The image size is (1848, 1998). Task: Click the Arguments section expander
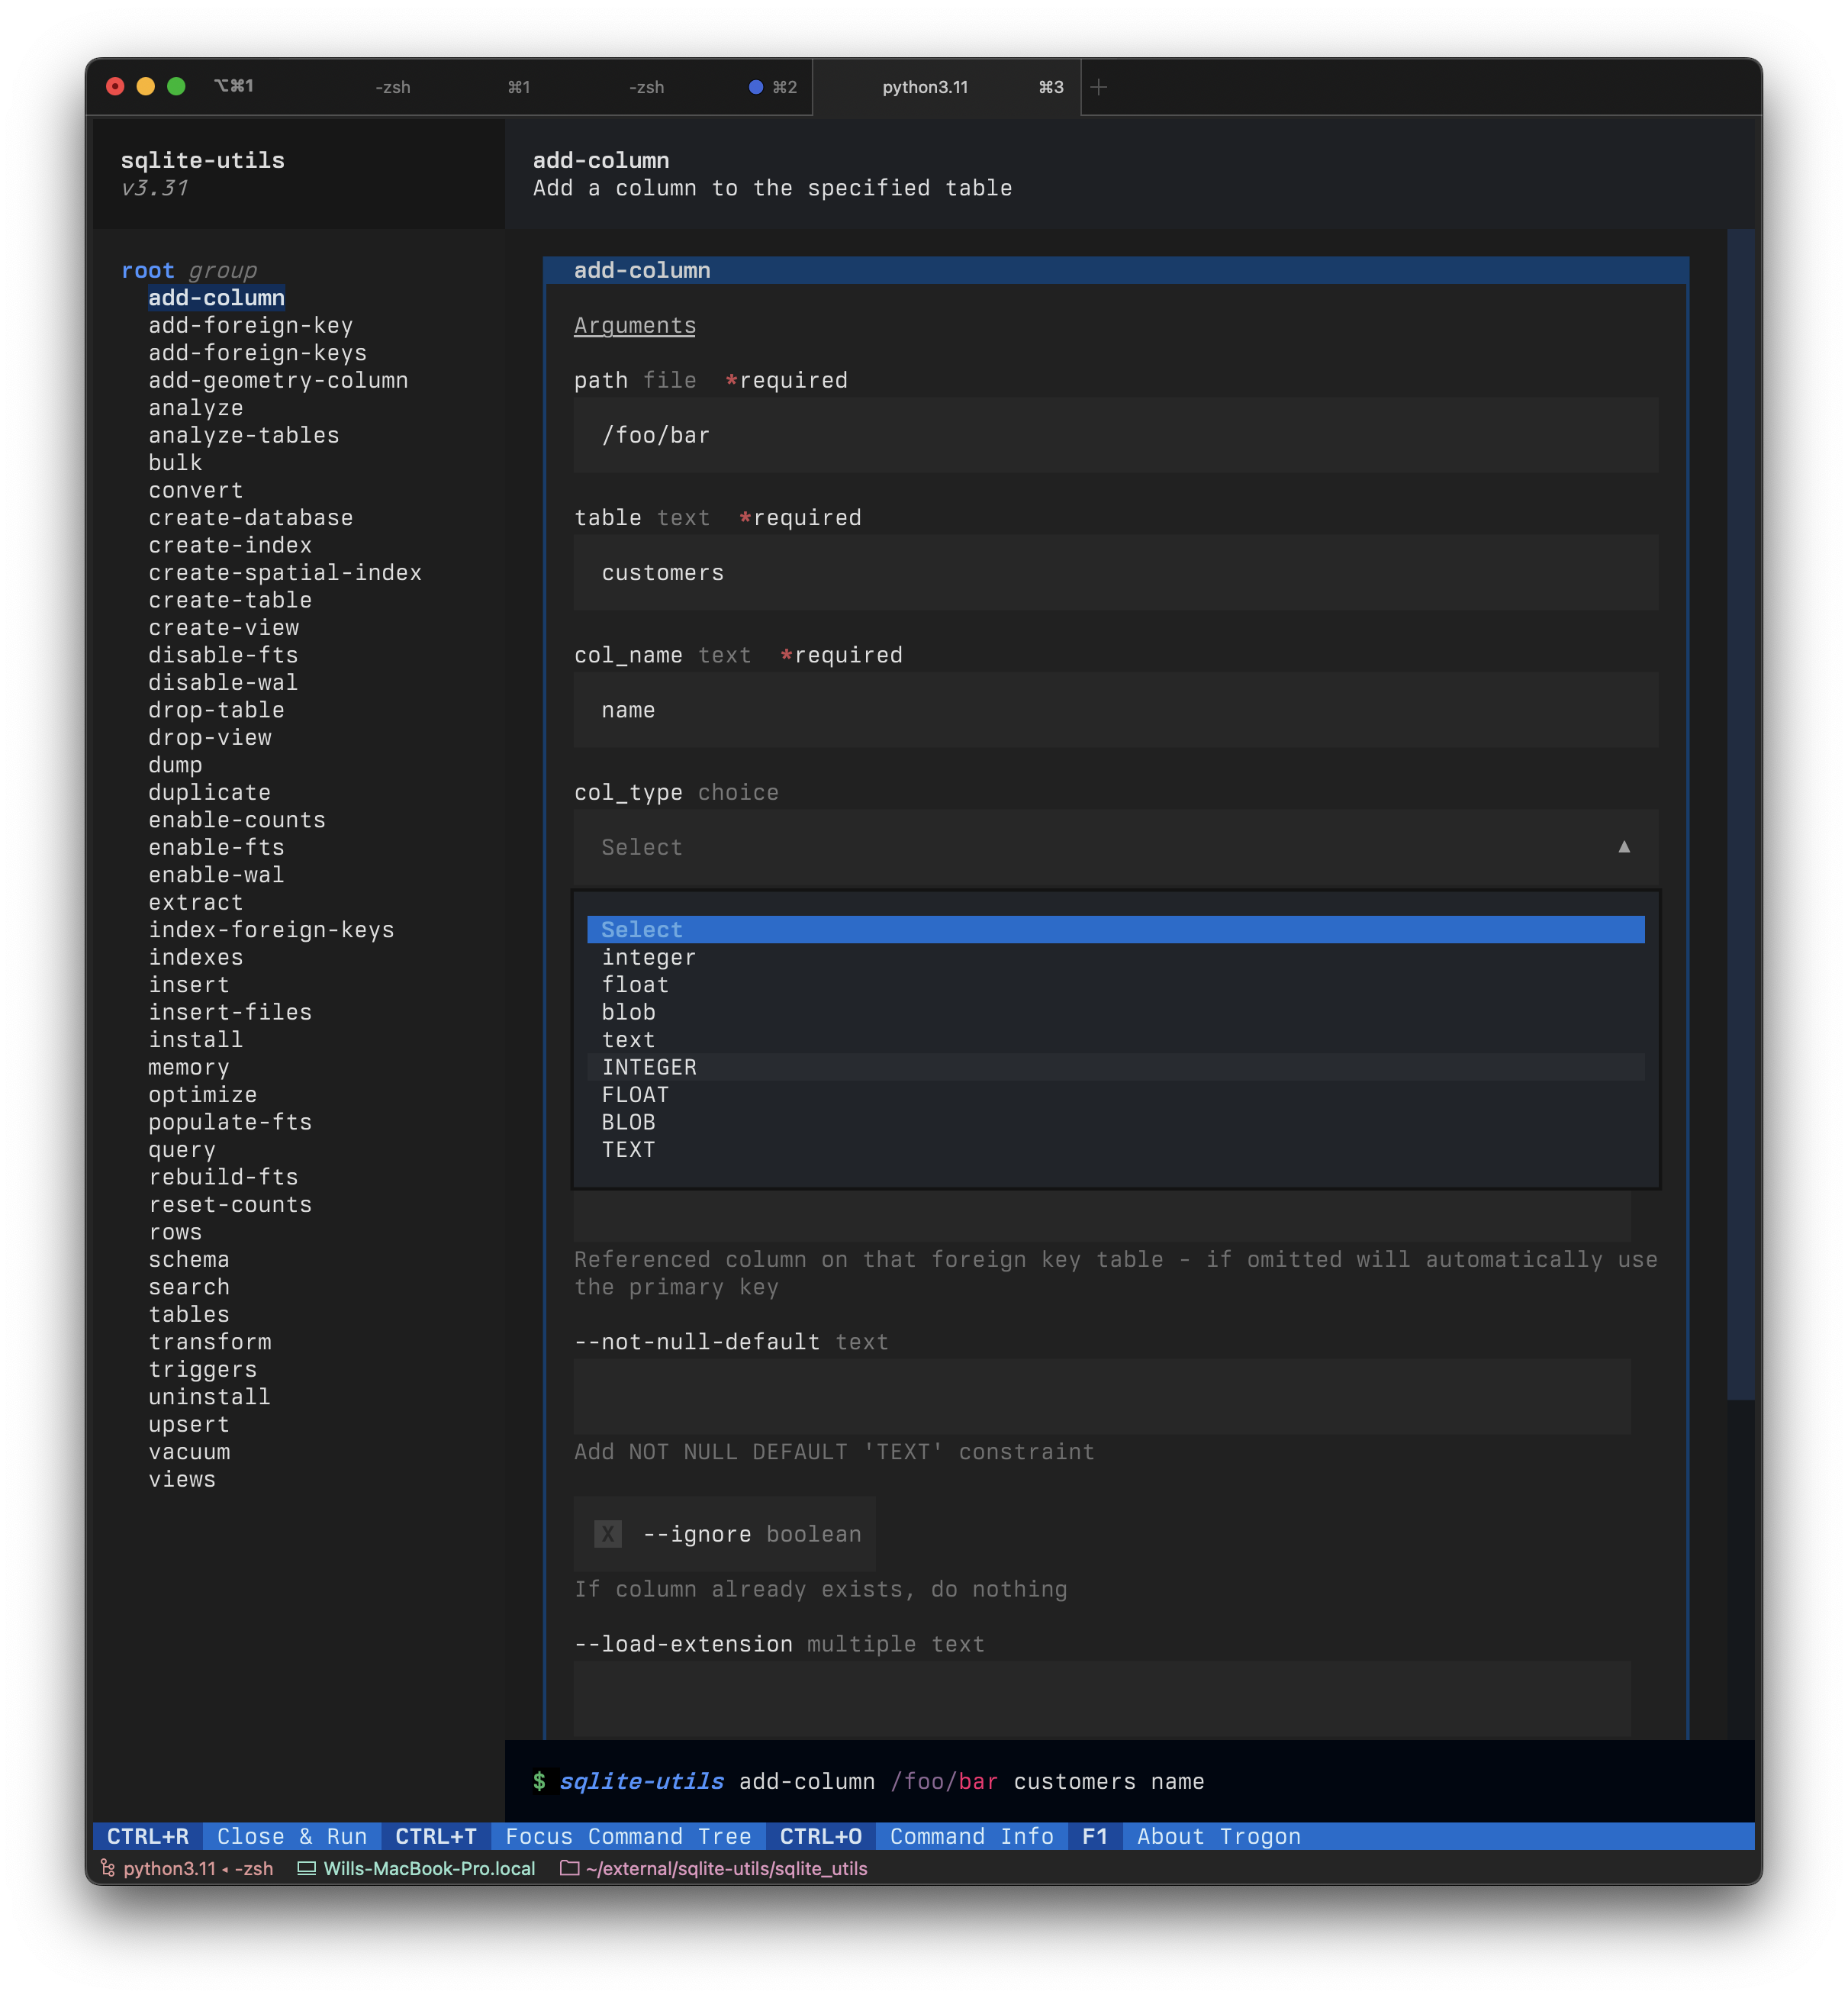[633, 324]
